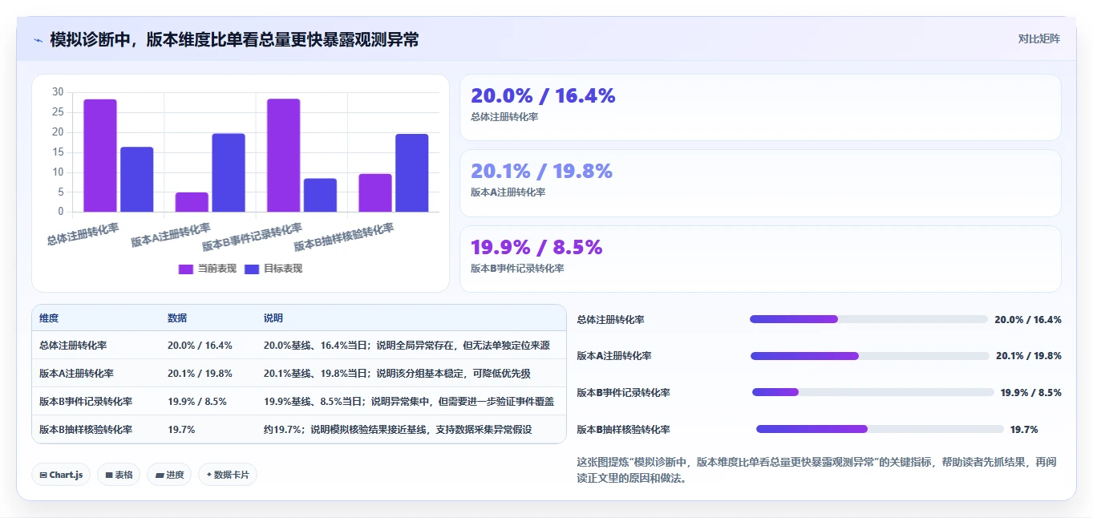Click the 表格 tag chip
Viewport: 1093px width, 518px height.
point(119,475)
